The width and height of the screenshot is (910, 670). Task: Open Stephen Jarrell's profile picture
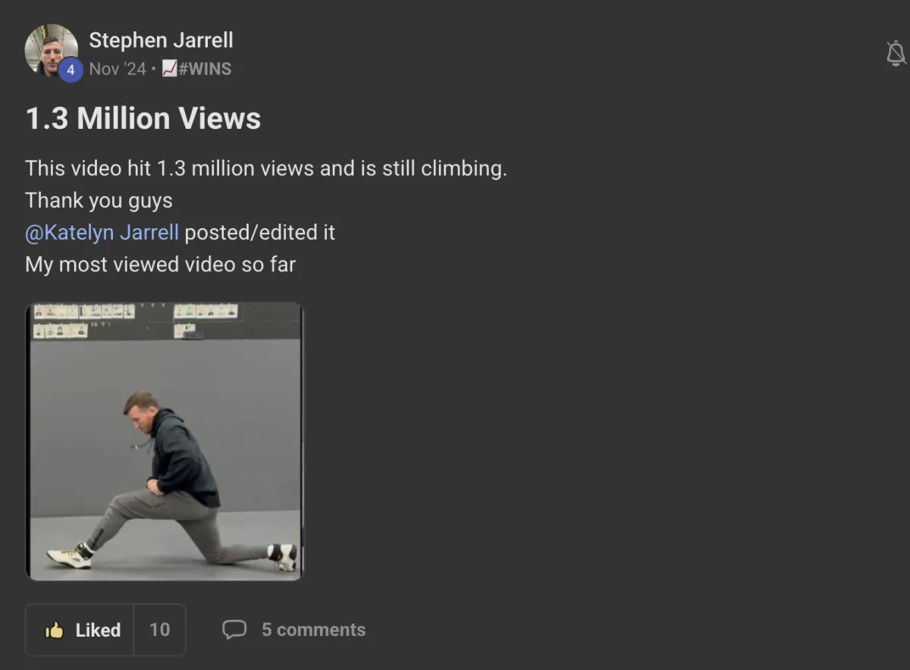coord(50,49)
